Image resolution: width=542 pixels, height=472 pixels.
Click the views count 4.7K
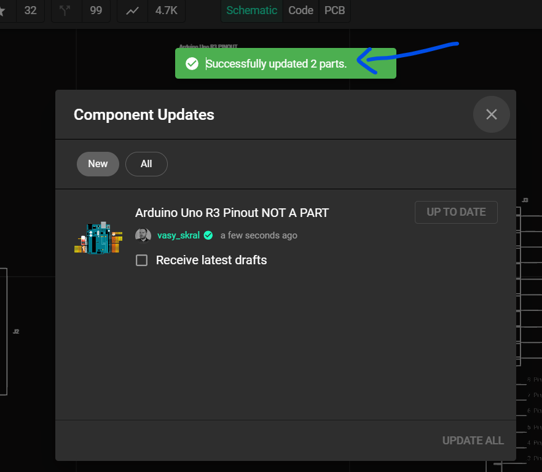pos(167,10)
